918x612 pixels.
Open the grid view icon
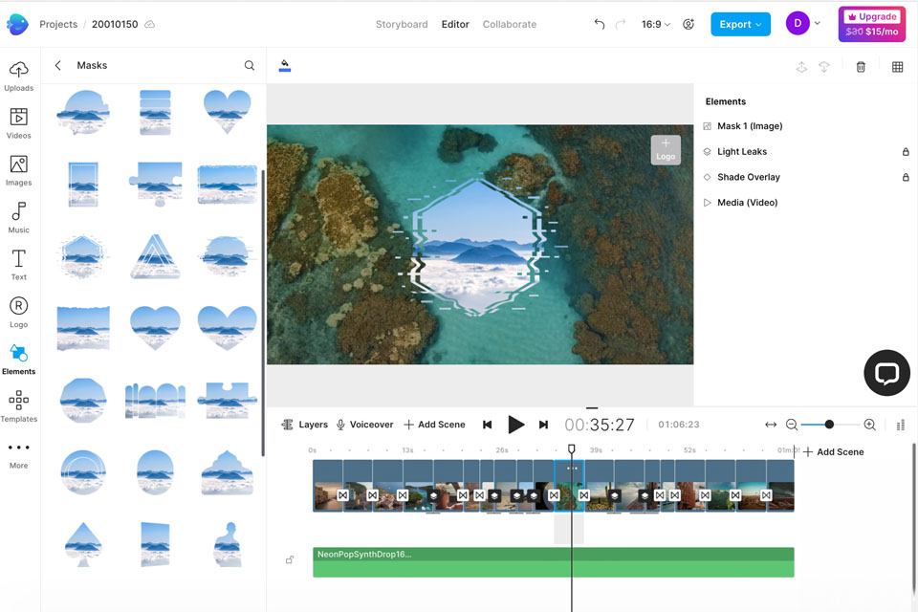coord(897,67)
